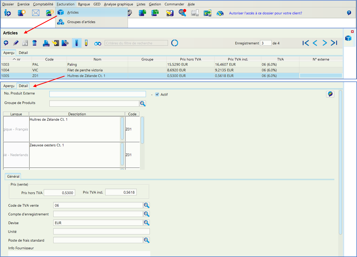Go to last record navigation arrow
Screen dimensions: 357x257
[x=334, y=43]
